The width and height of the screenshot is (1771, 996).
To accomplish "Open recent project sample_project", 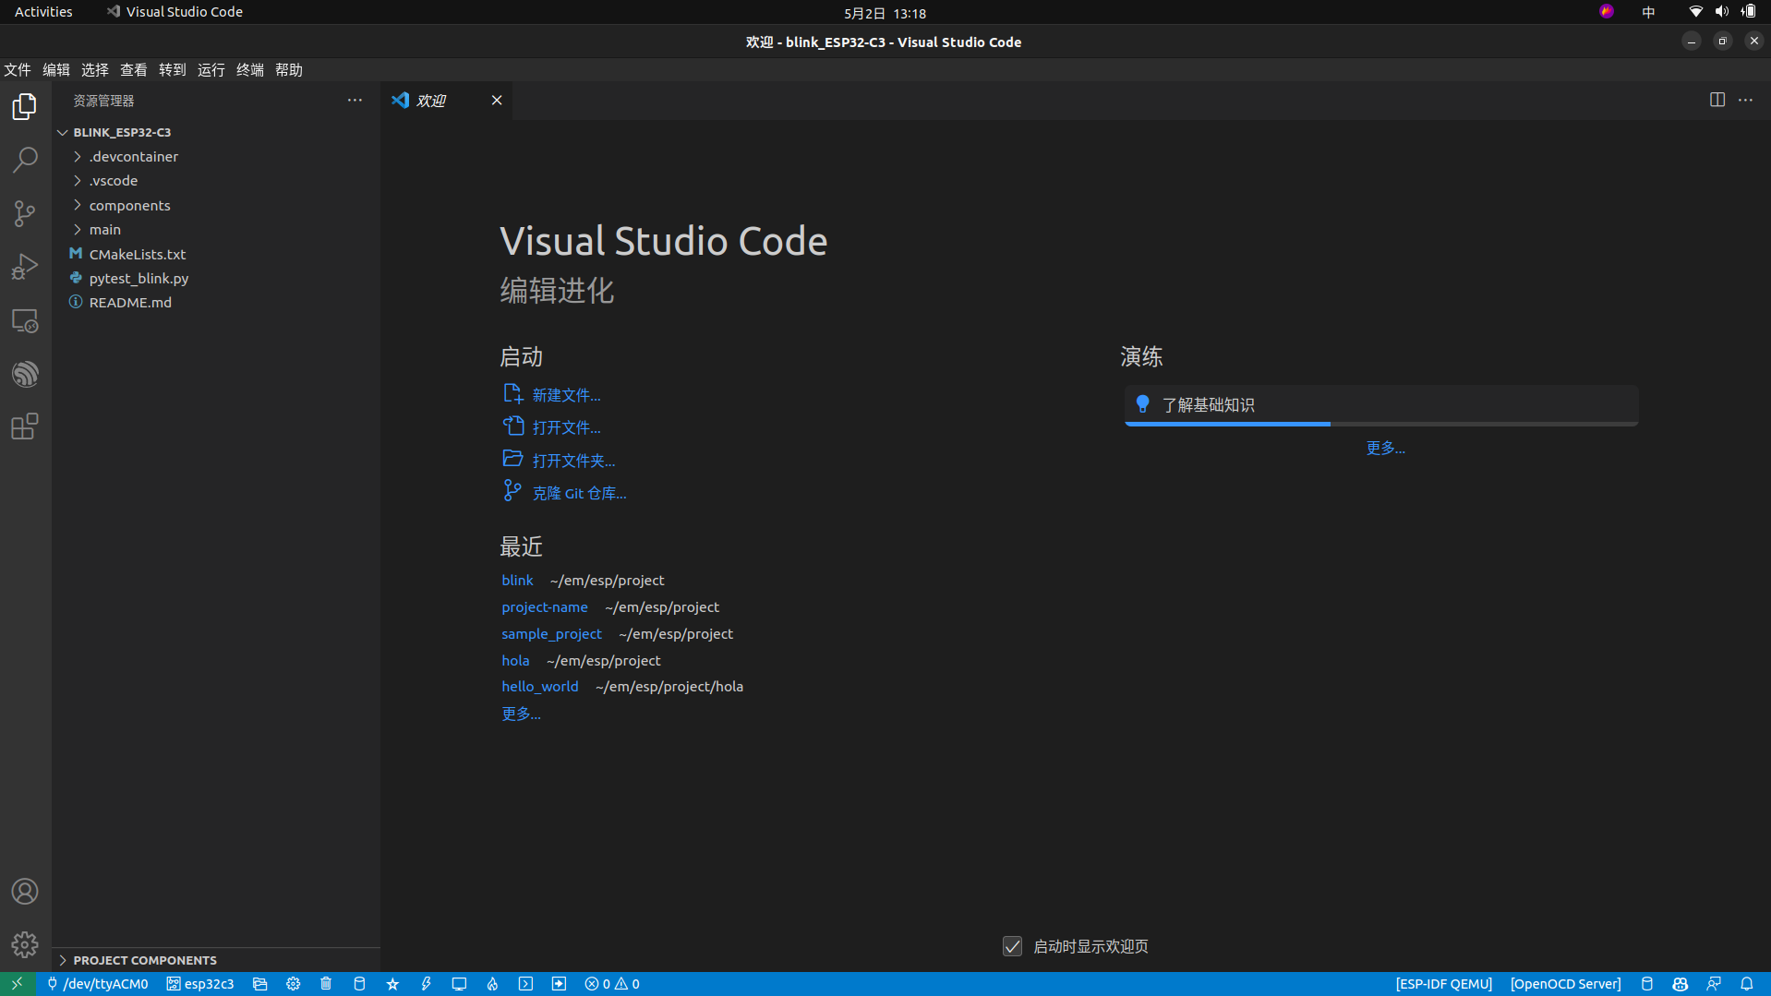I will pos(551,634).
